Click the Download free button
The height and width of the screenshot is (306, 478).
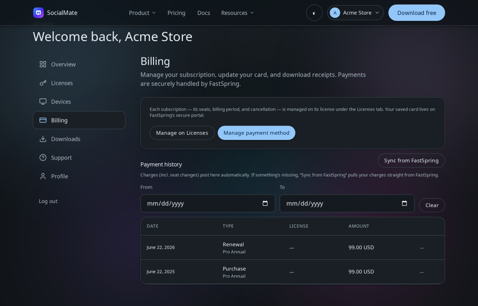pyautogui.click(x=416, y=13)
